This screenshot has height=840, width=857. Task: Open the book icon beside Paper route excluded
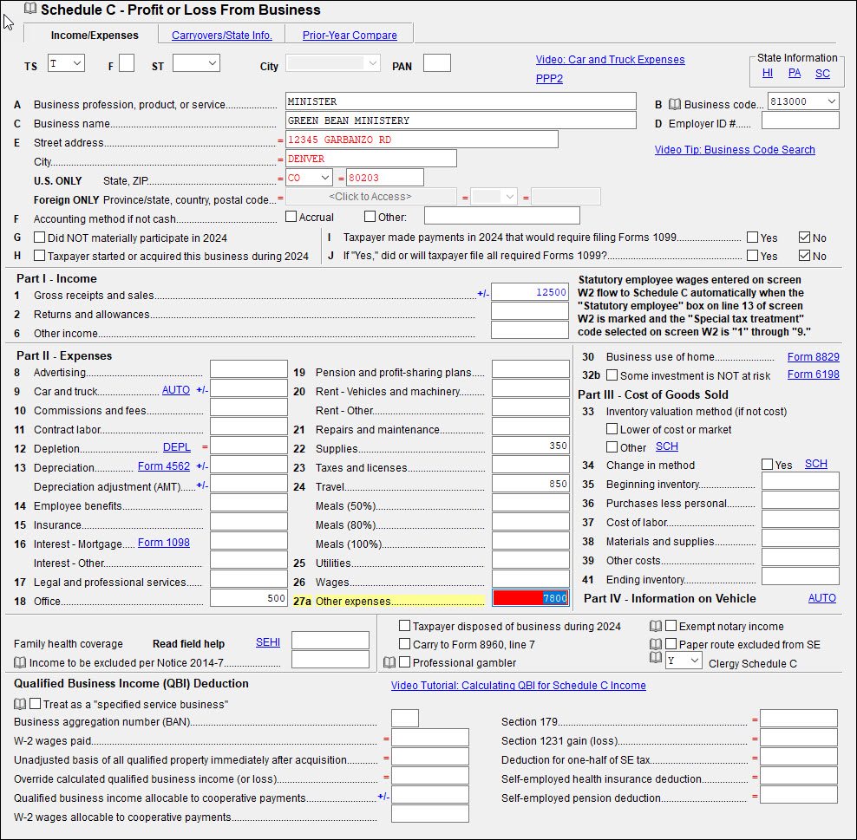655,644
